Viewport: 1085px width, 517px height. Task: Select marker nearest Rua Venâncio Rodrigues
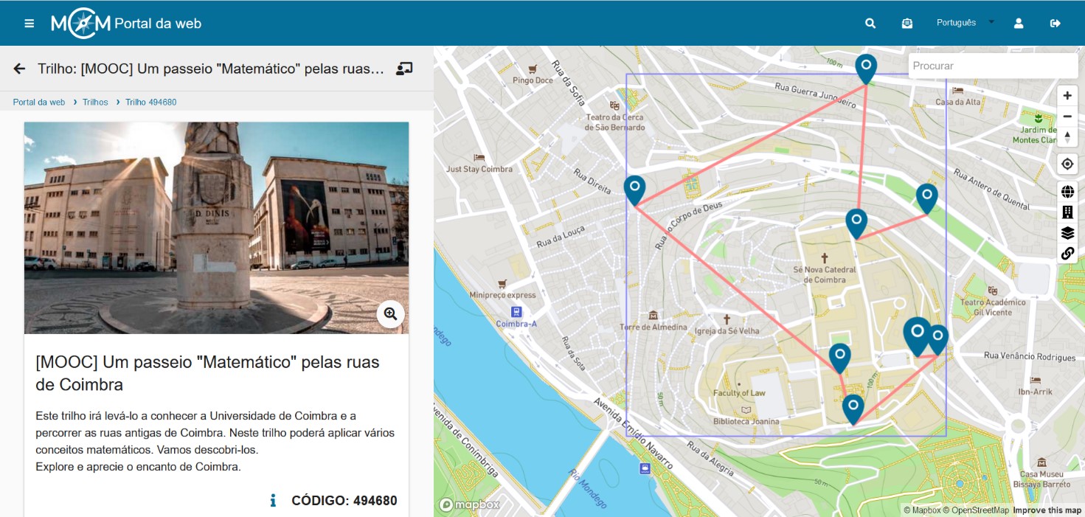pyautogui.click(x=937, y=339)
